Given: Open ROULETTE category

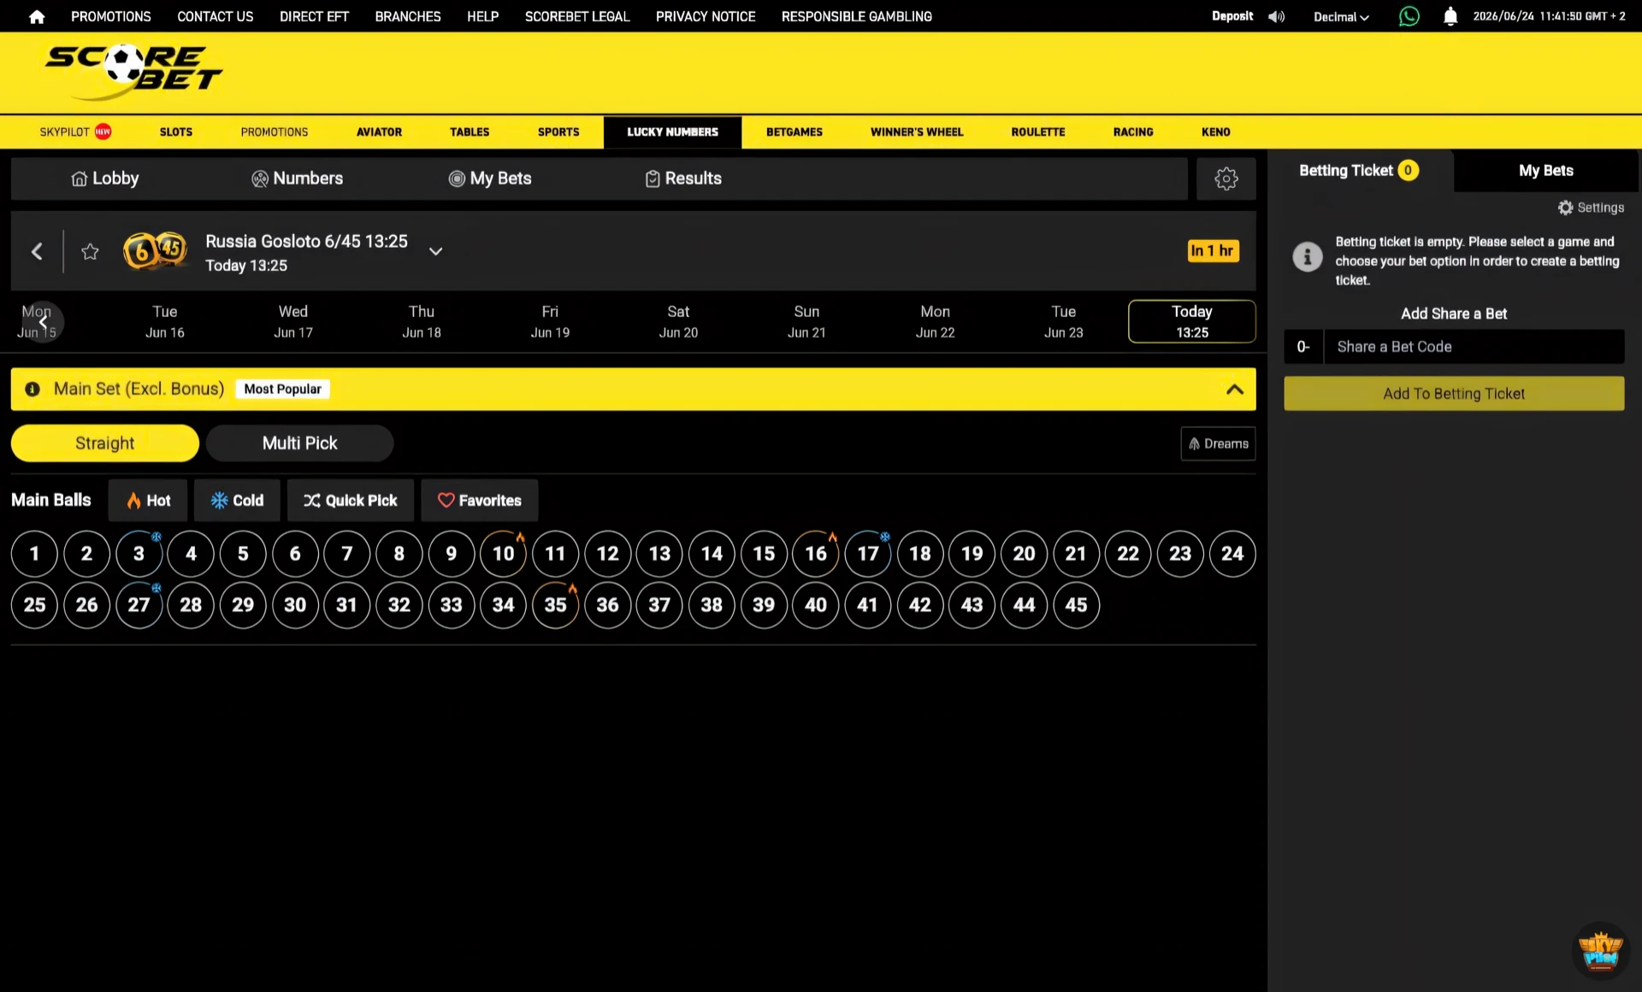Looking at the screenshot, I should (x=1037, y=132).
